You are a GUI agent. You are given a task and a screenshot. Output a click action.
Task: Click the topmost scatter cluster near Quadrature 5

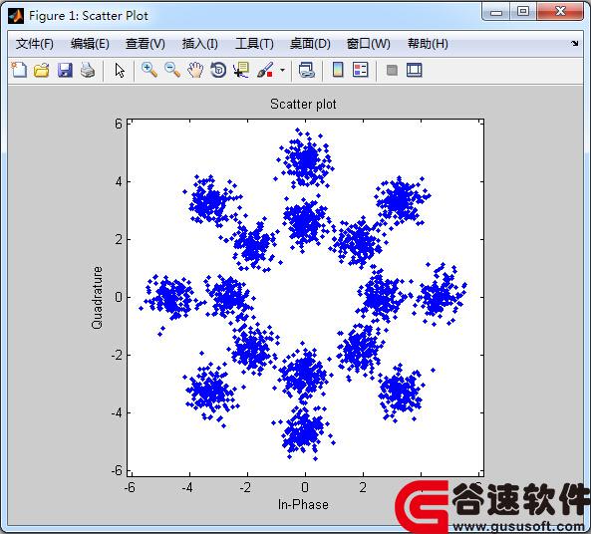307,160
